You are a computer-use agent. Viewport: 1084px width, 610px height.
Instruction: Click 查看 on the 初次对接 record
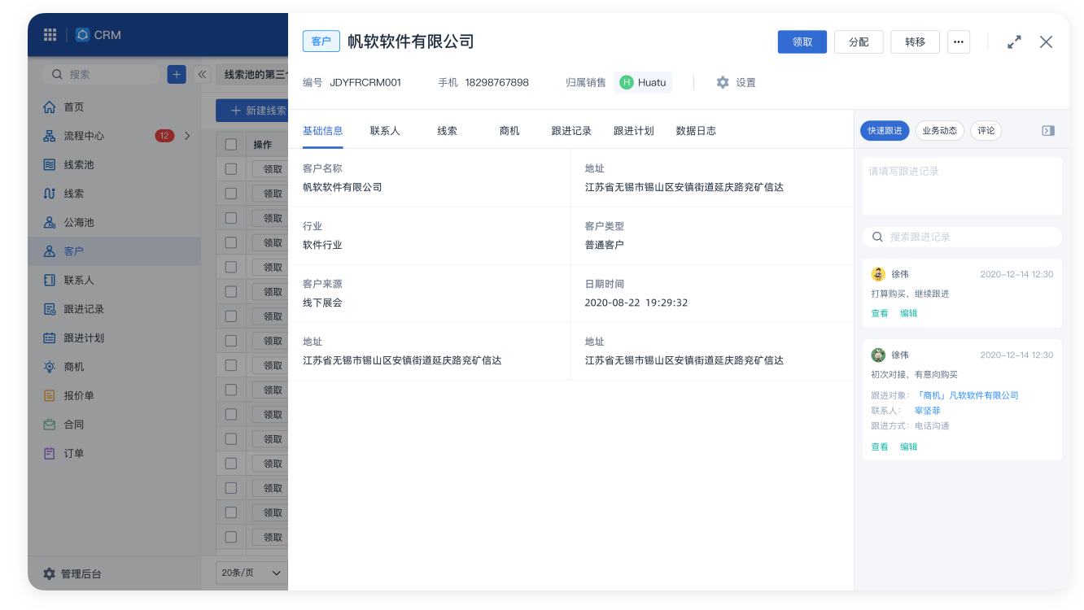(x=880, y=447)
